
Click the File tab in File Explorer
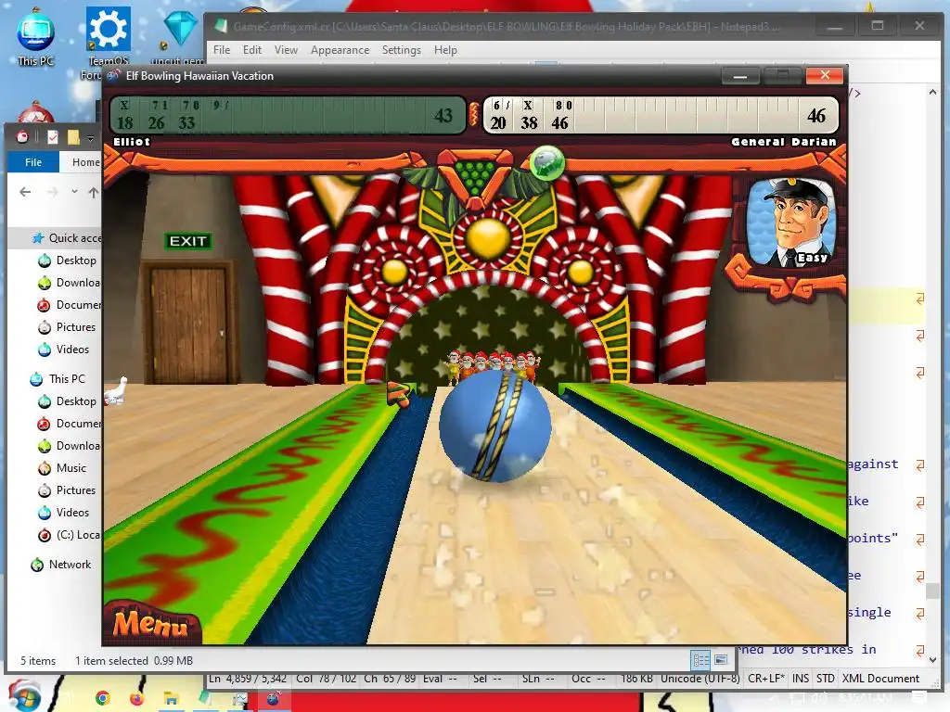click(x=33, y=161)
